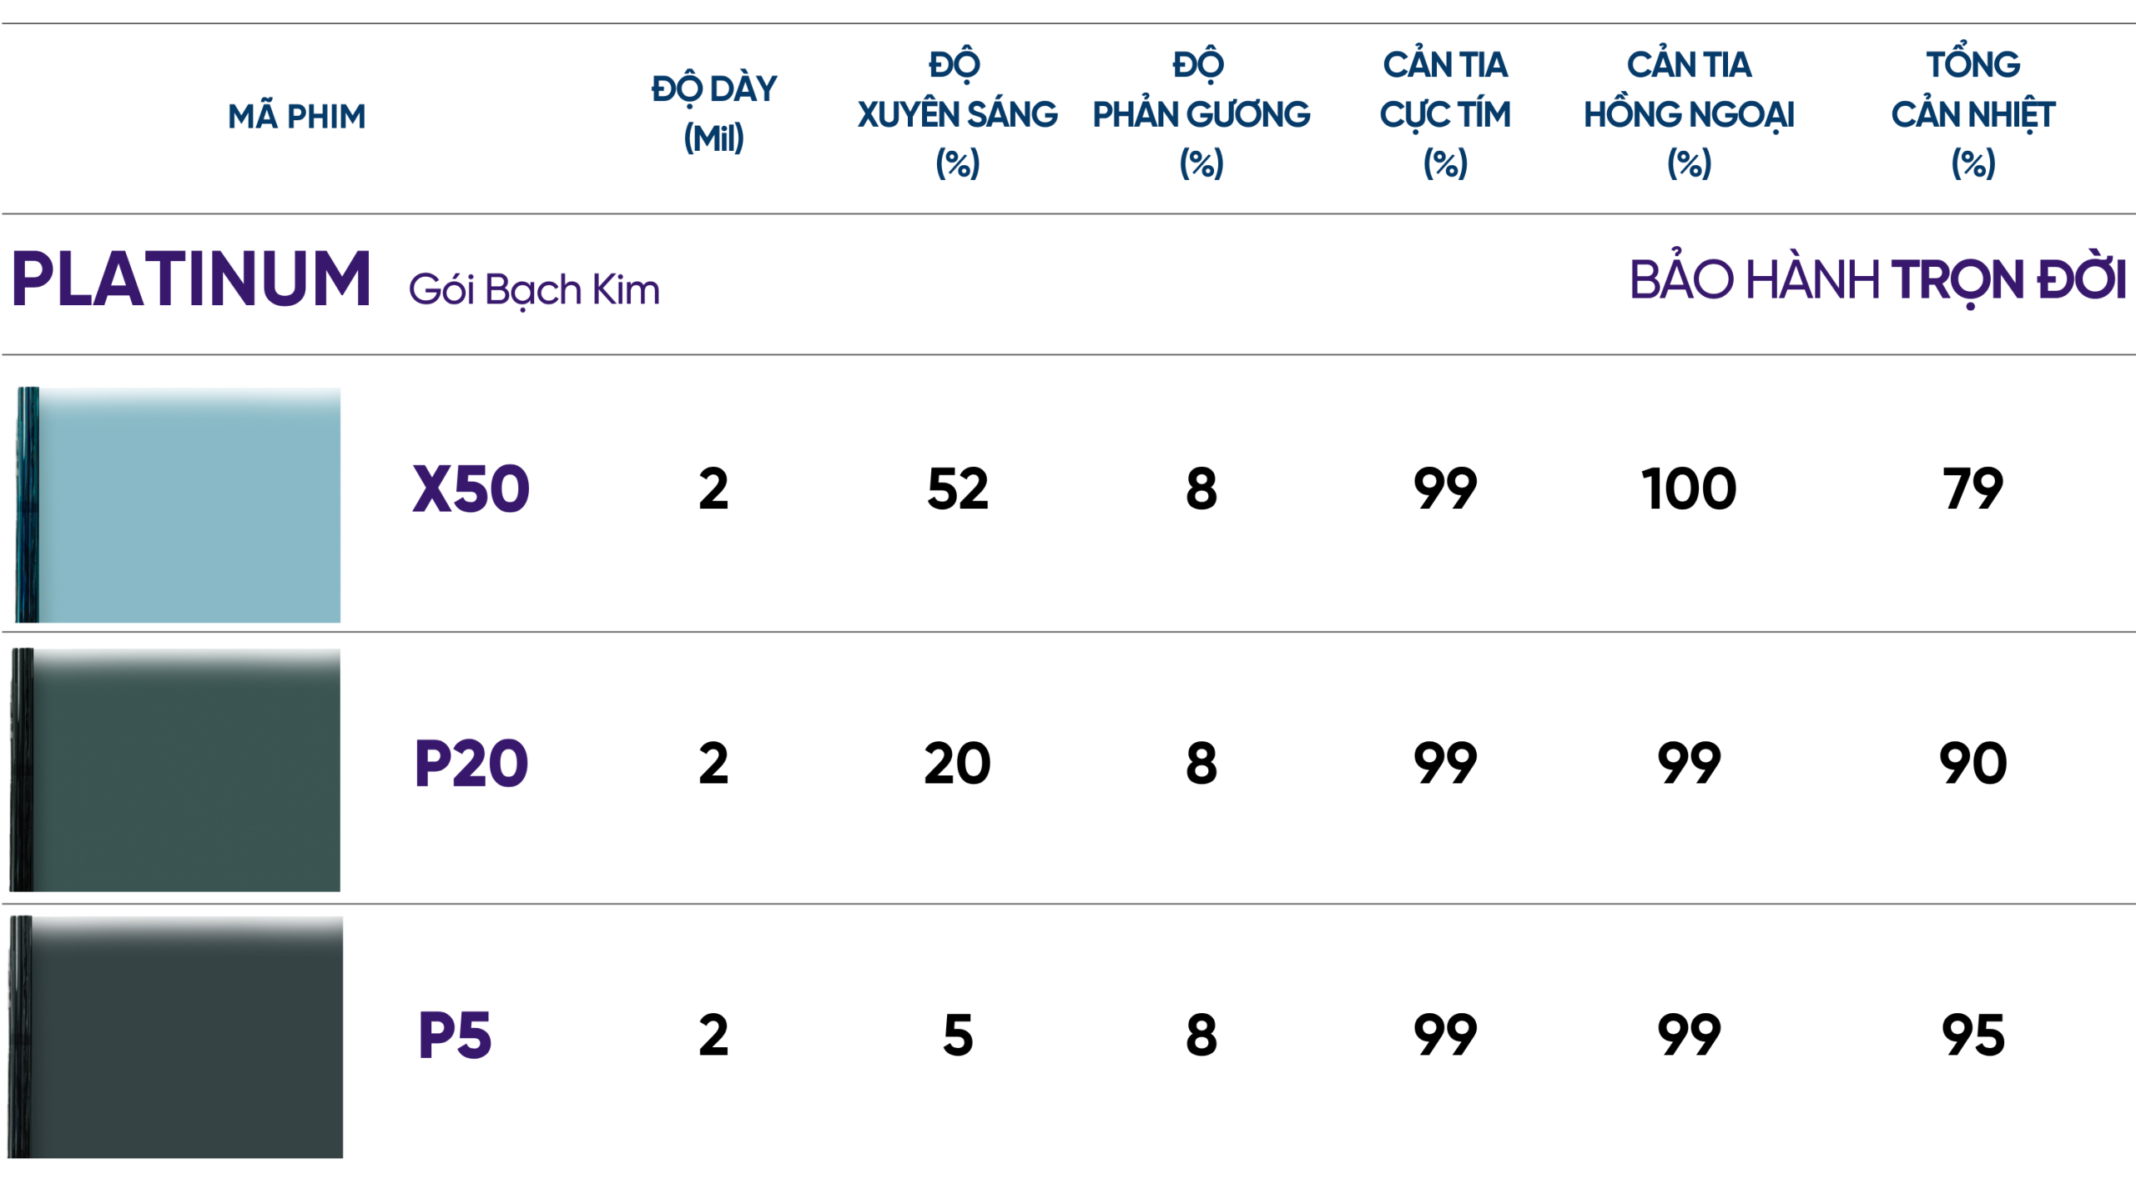Click X50's infrared rejection value 100
The height and width of the screenshot is (1184, 2136).
[1689, 489]
